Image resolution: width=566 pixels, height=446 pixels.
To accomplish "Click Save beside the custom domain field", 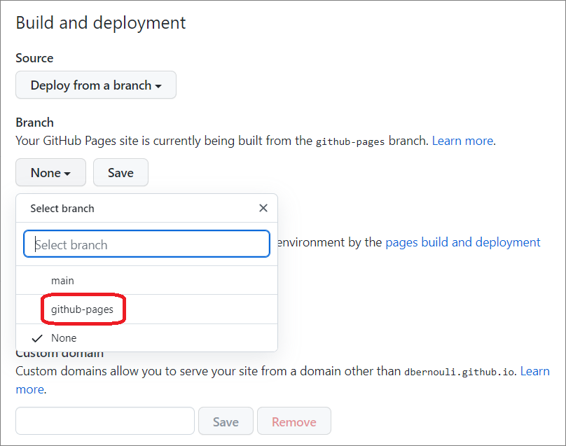I will tap(226, 421).
